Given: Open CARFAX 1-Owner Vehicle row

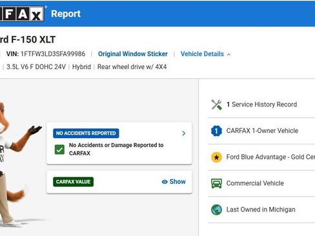Looking at the screenshot, I should pos(261,131).
